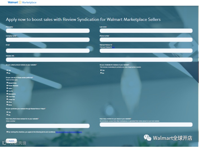Screen dimensions: 199x147
Task: Open the Marketplace Review Syndication Program link
Action: pos(69,132)
